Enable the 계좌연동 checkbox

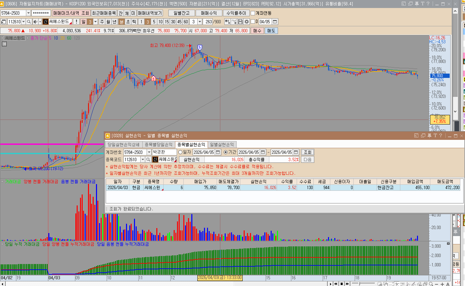coord(253,13)
